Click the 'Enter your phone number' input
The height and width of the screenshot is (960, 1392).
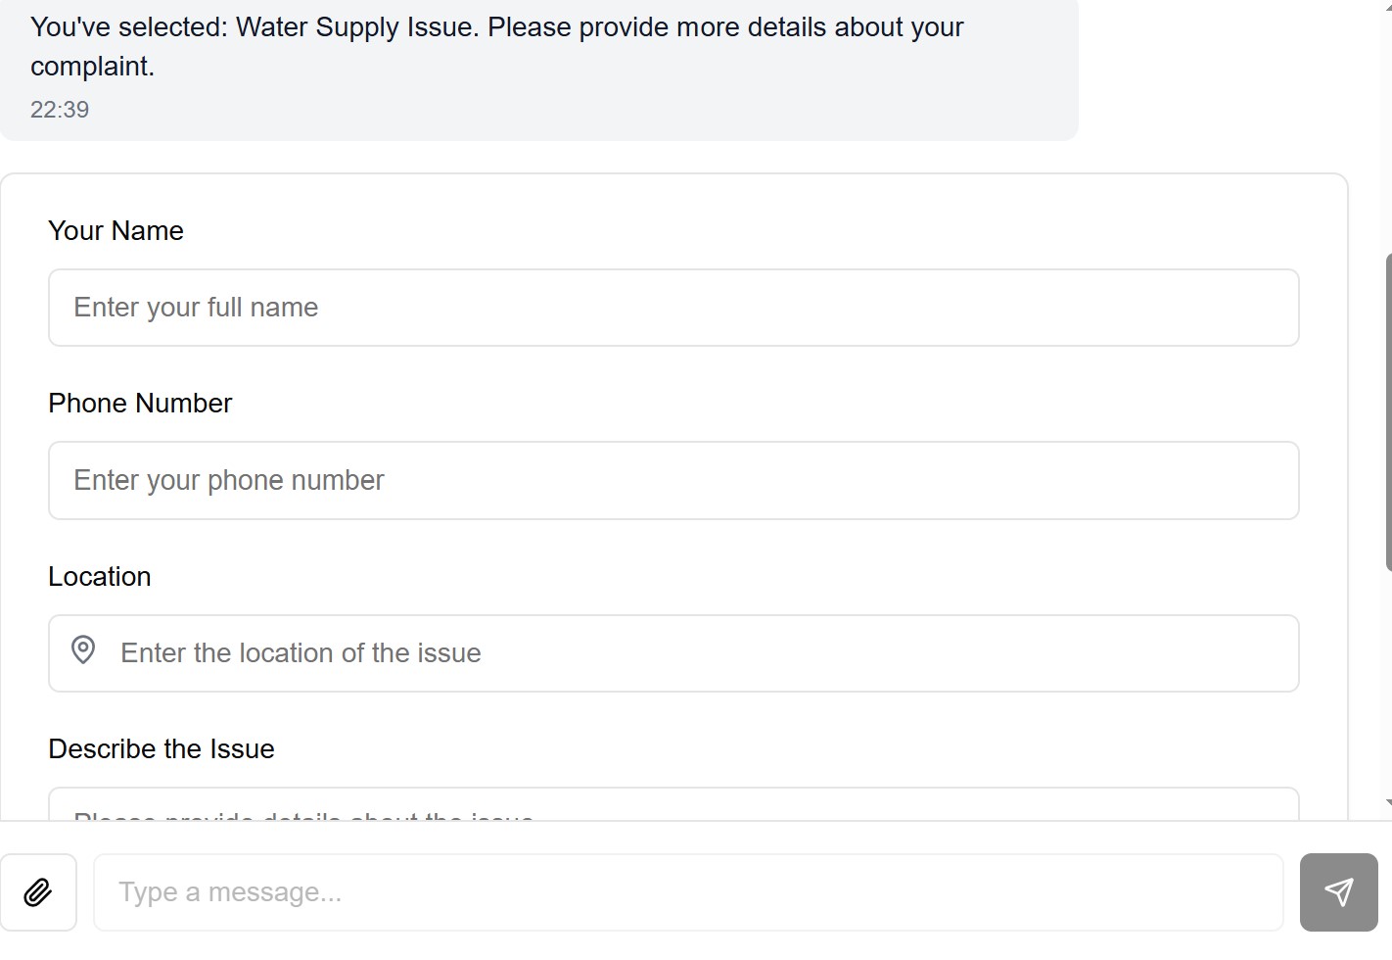click(673, 480)
